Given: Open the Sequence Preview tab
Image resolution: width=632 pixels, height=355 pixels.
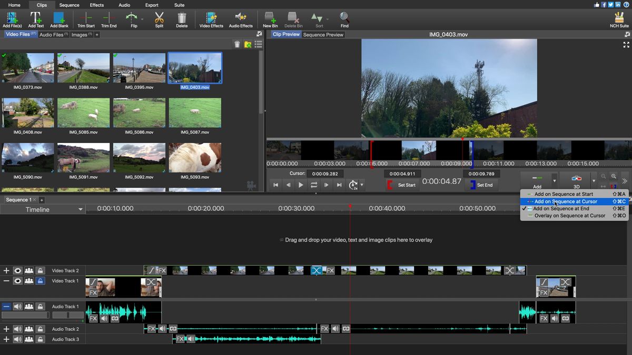Looking at the screenshot, I should pos(323,34).
